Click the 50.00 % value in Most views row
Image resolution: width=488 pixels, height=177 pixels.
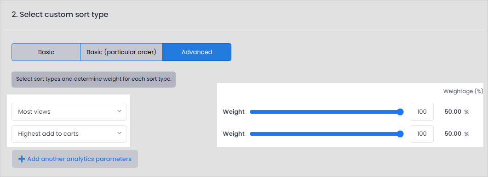pos(457,112)
